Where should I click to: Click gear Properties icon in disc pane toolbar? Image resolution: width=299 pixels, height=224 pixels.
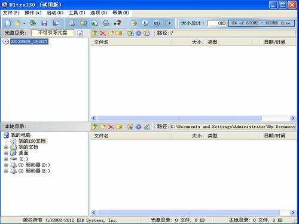138,33
